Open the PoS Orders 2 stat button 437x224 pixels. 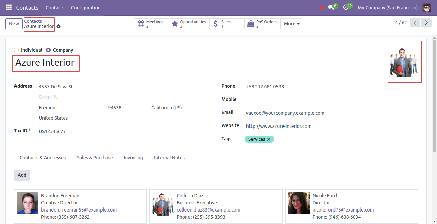[x=263, y=24]
